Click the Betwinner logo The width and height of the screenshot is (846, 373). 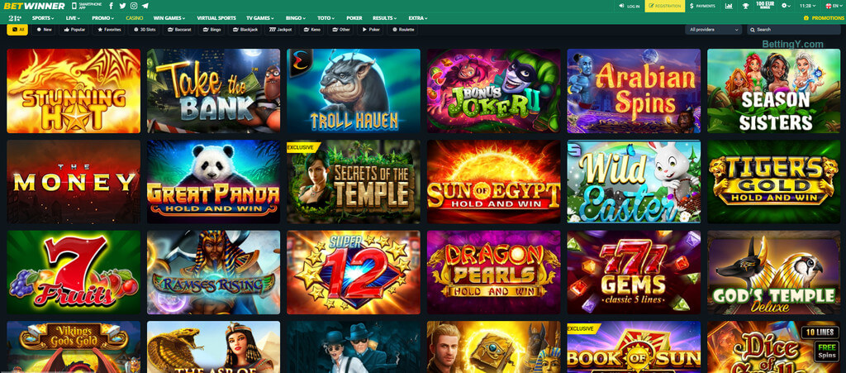click(x=33, y=6)
